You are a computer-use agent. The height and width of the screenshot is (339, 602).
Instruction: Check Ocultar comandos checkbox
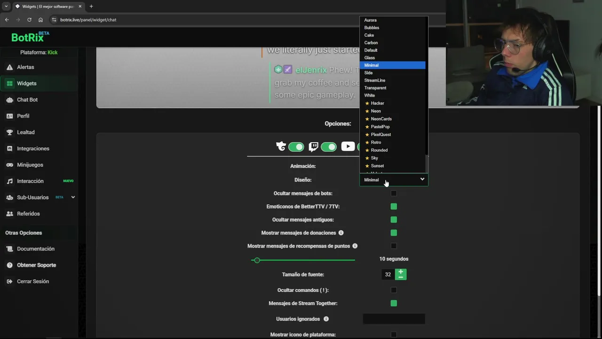(394, 290)
